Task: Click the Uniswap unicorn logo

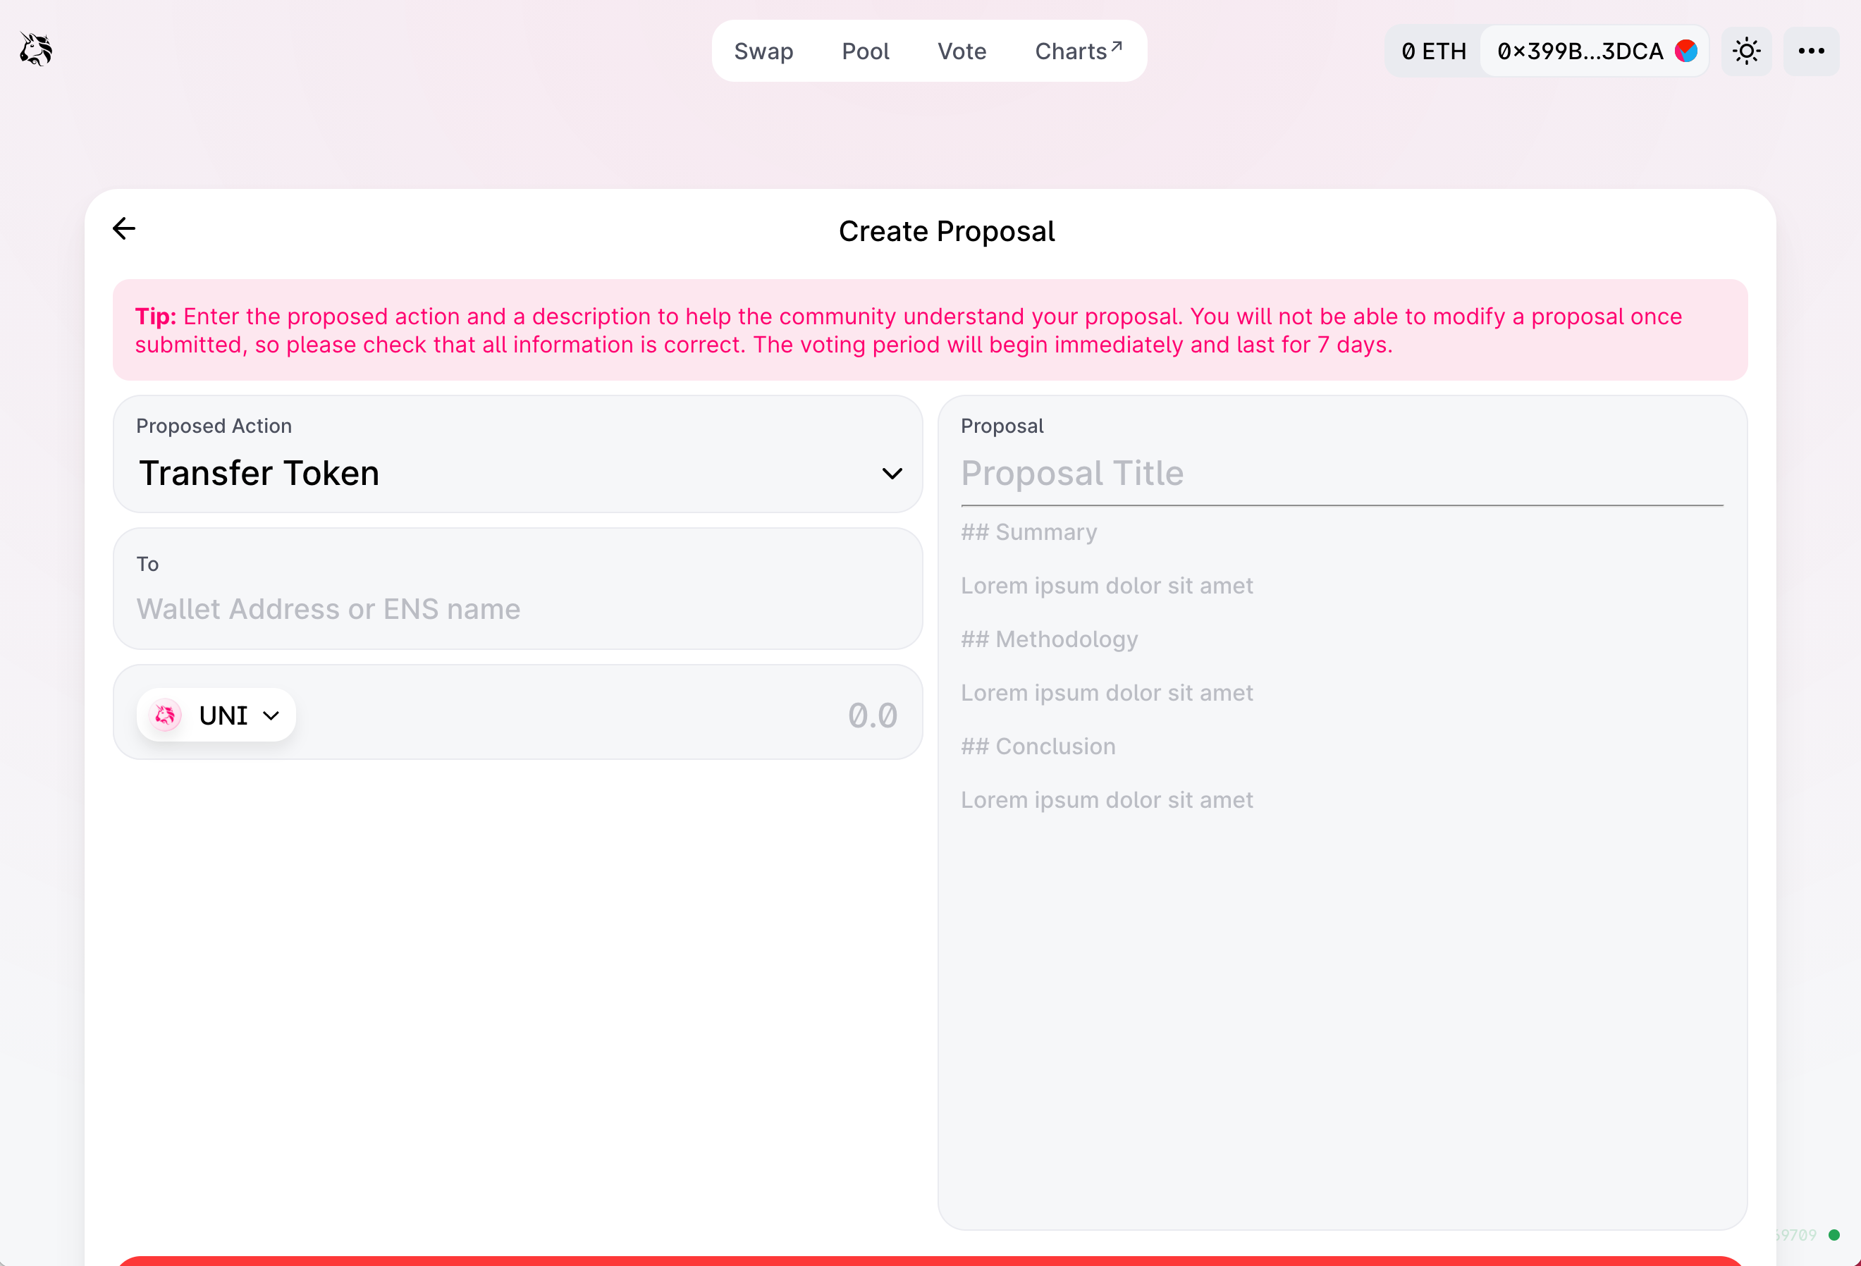Action: [35, 49]
